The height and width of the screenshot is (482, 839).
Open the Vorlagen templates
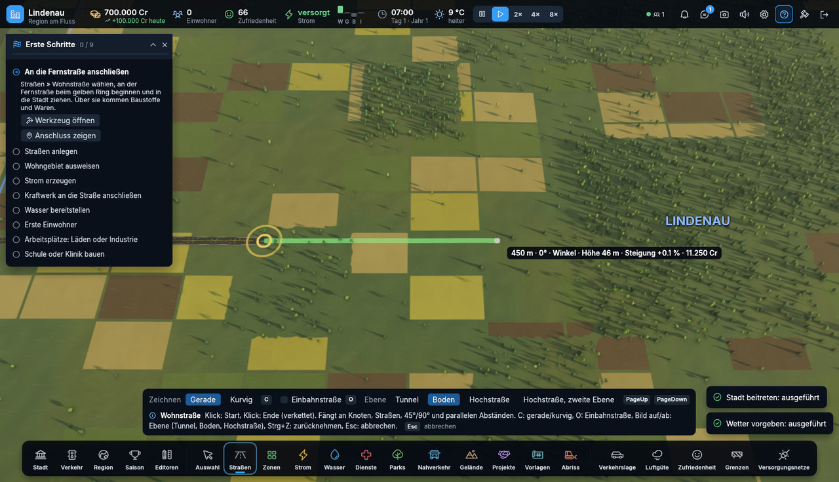537,459
